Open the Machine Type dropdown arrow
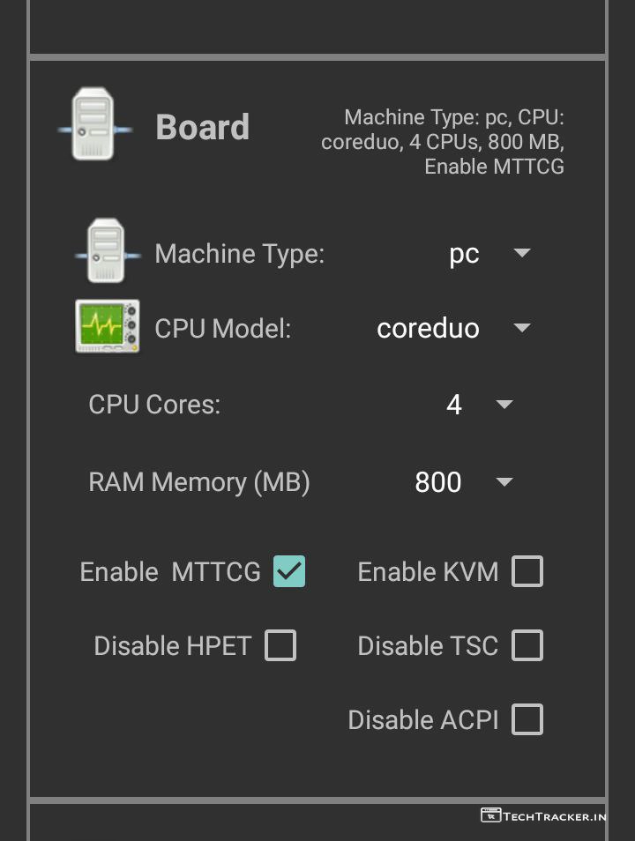 [x=522, y=254]
